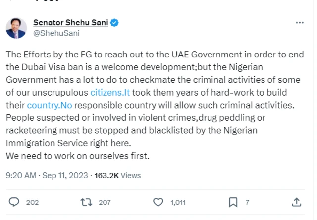This screenshot has height=220, width=317.
Task: Click the Senator Shehu Sani display name
Action: [70, 23]
